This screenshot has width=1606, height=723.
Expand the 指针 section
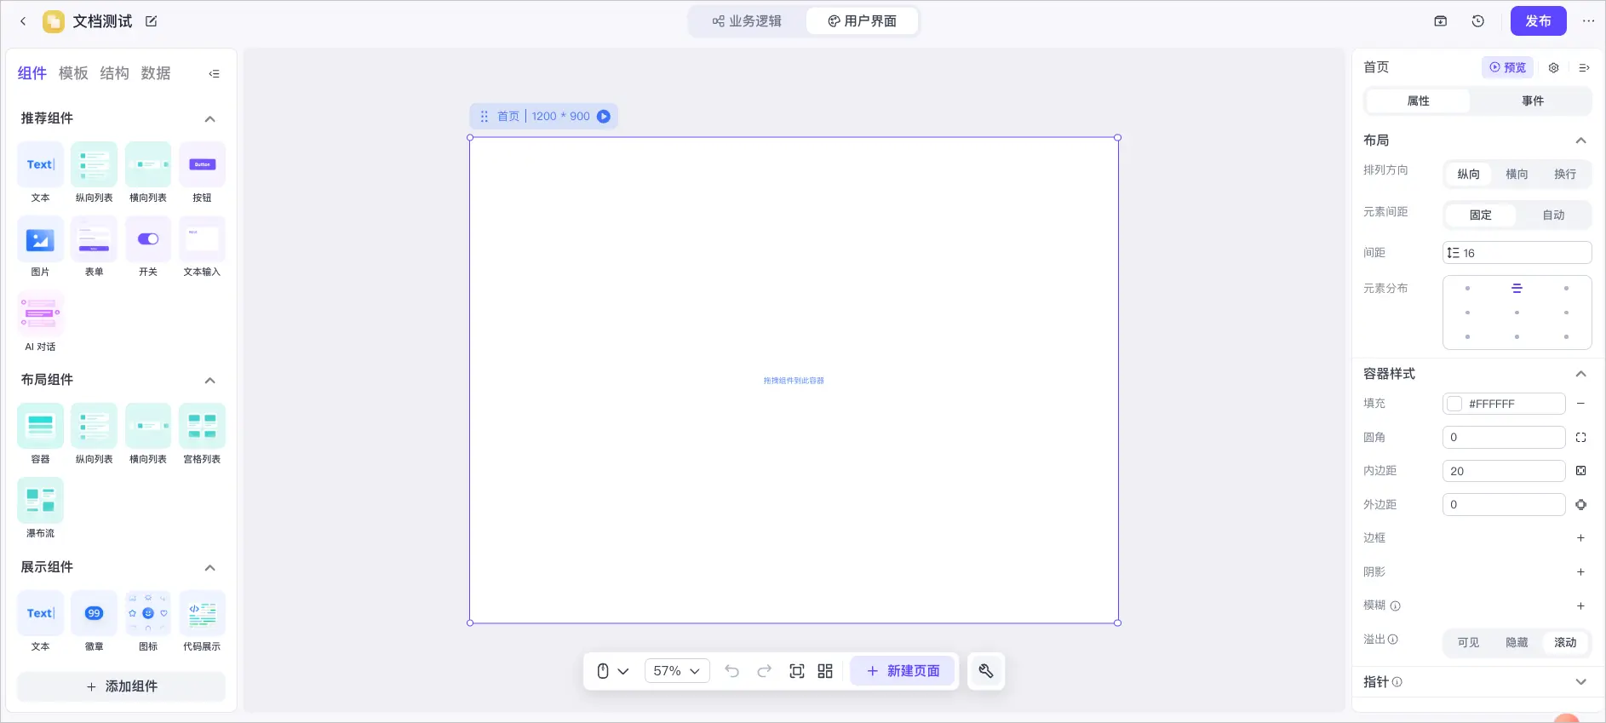click(x=1580, y=682)
